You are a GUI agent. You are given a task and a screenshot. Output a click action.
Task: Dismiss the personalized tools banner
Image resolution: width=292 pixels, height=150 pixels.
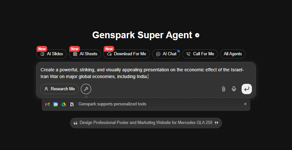click(245, 104)
